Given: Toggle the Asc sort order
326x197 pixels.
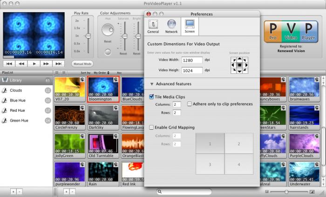Looking at the screenshot, I should 119,73.
